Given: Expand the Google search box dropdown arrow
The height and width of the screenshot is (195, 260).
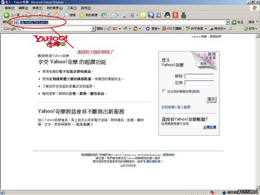Looking at the screenshot, I should click(x=94, y=29).
